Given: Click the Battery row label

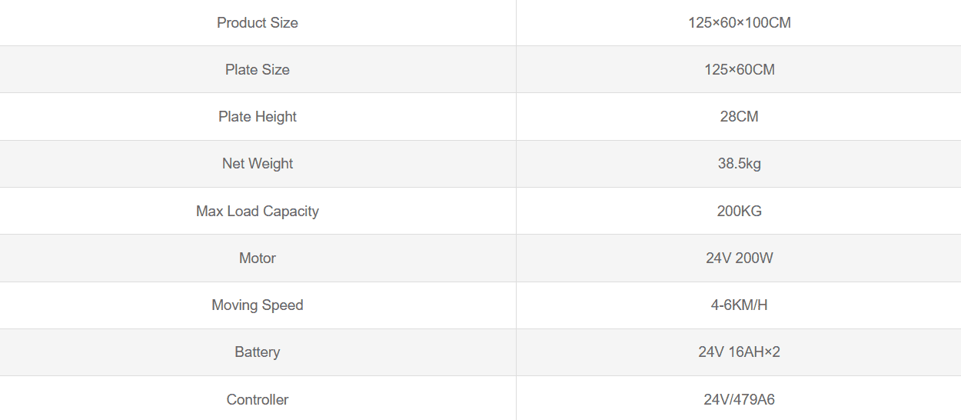Looking at the screenshot, I should click(257, 352).
